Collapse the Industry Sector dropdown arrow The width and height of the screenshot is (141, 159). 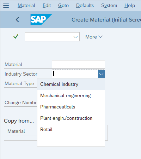coord(102,74)
